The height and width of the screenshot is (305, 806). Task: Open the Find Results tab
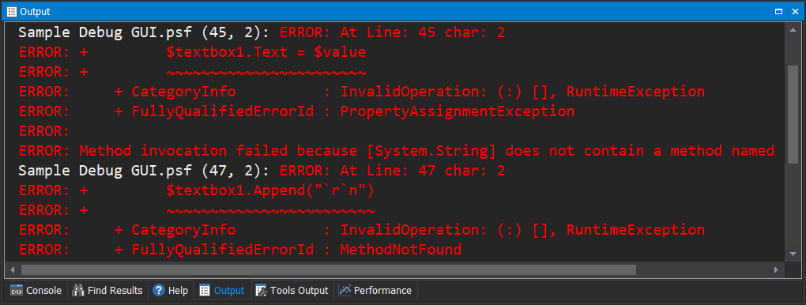(x=107, y=291)
